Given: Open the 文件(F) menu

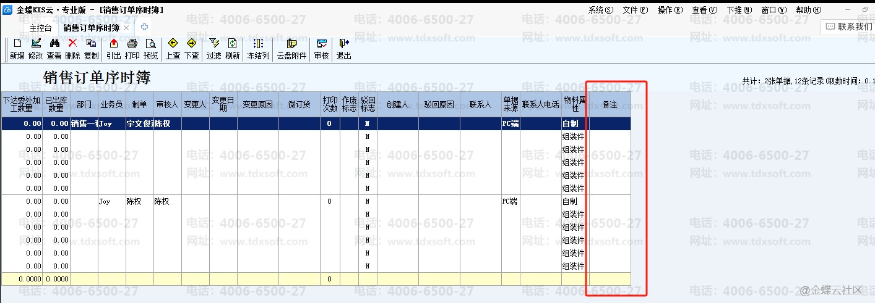Looking at the screenshot, I should click(636, 10).
